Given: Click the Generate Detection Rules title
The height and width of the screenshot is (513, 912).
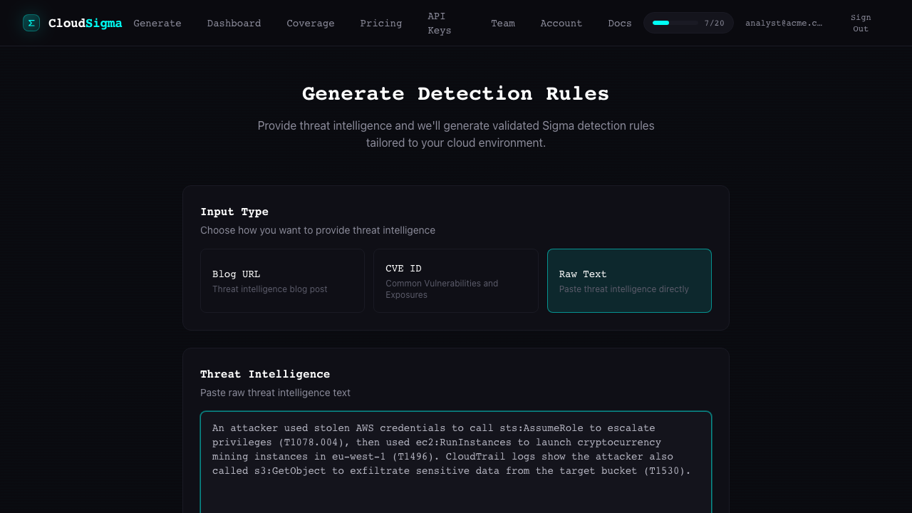Looking at the screenshot, I should coord(455,93).
